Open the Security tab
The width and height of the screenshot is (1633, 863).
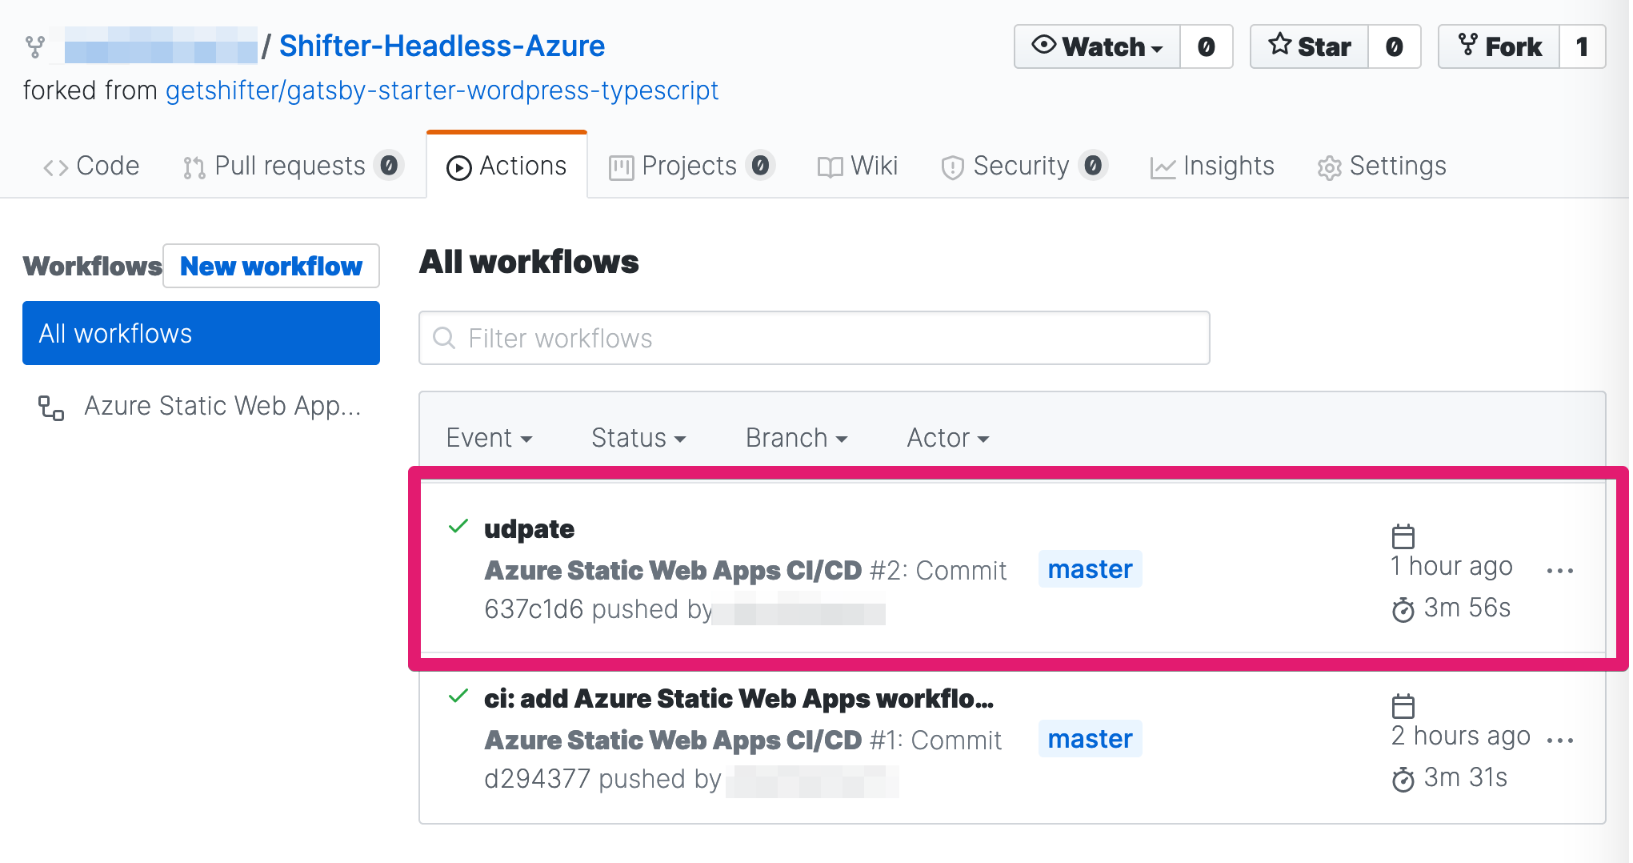tap(1024, 166)
